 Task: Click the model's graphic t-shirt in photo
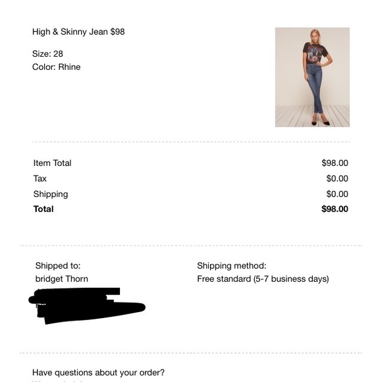[x=315, y=53]
